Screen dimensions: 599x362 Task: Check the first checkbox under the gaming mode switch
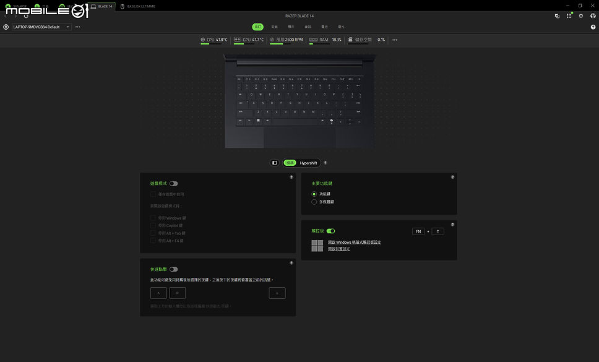coord(153,194)
